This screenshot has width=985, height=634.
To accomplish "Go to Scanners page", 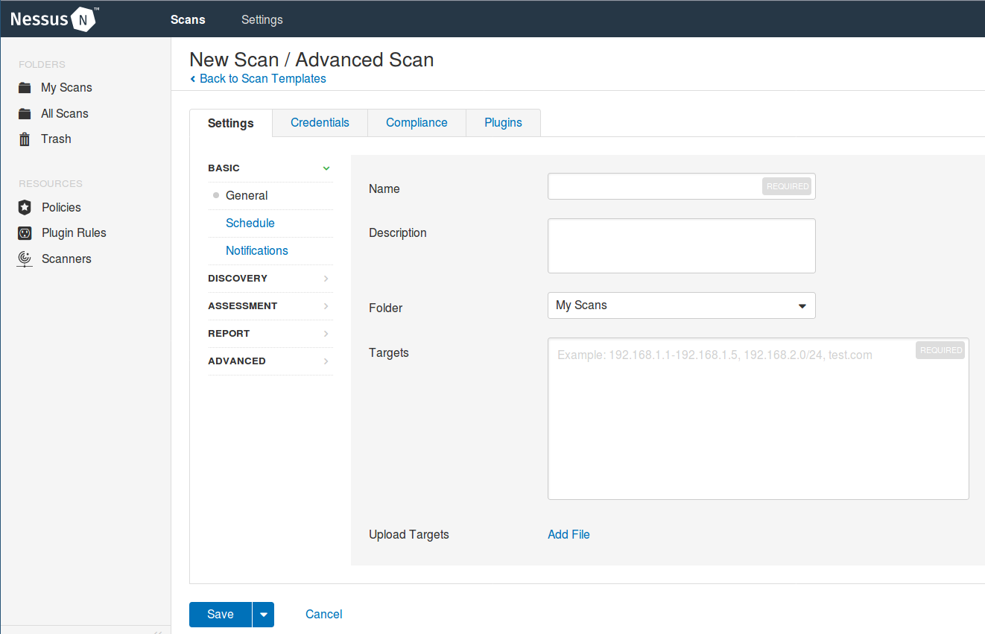I will click(66, 259).
